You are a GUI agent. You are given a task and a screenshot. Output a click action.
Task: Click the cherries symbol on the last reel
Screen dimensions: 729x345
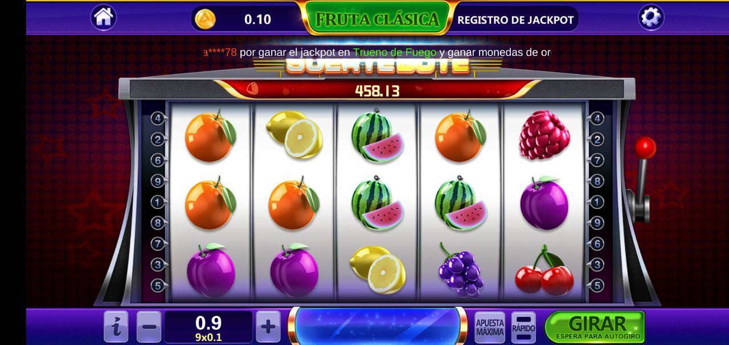(544, 271)
